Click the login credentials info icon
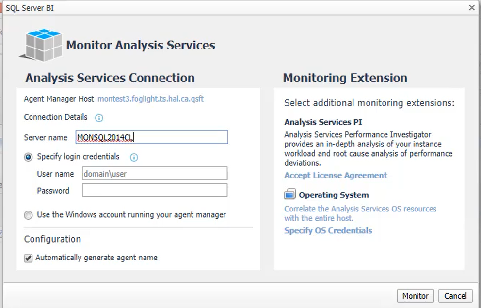 tap(134, 157)
